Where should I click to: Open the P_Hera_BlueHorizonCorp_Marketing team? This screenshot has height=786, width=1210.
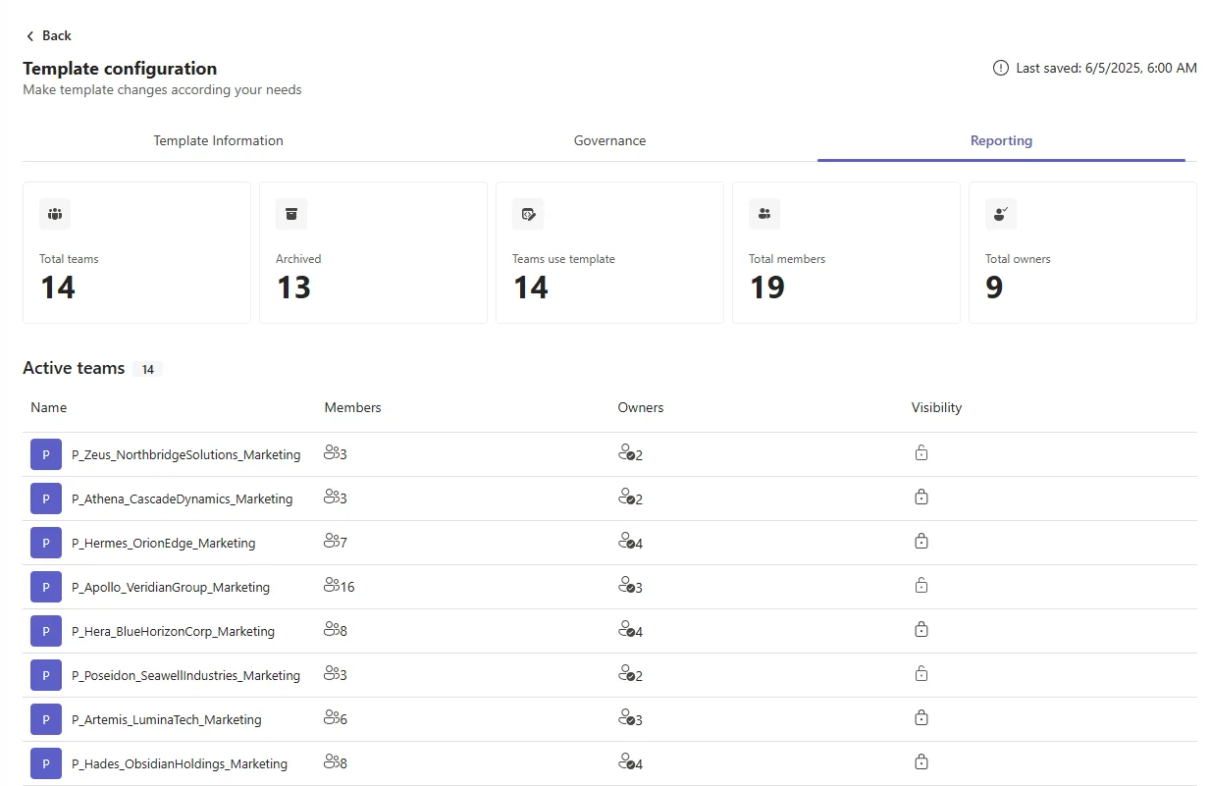coord(173,631)
